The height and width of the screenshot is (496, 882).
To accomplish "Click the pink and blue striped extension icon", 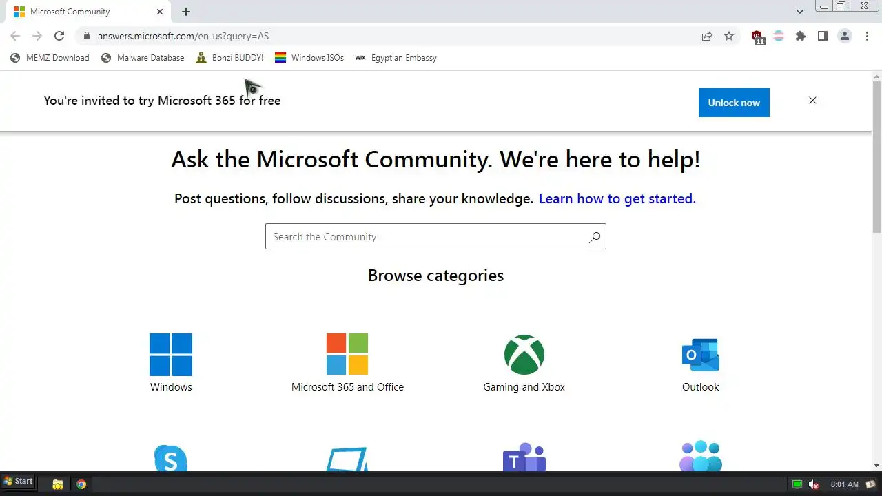I will pos(779,36).
